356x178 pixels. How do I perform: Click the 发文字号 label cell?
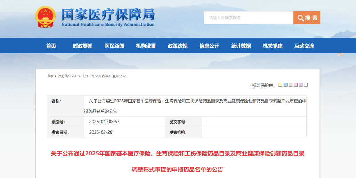184,122
